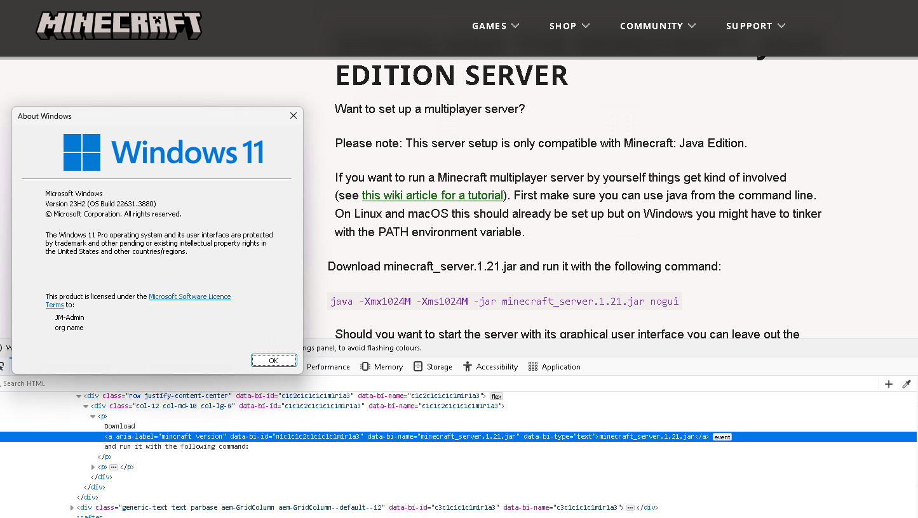This screenshot has width=918, height=518.
Task: Switch to the Accessibility inspector tab
Action: 490,367
